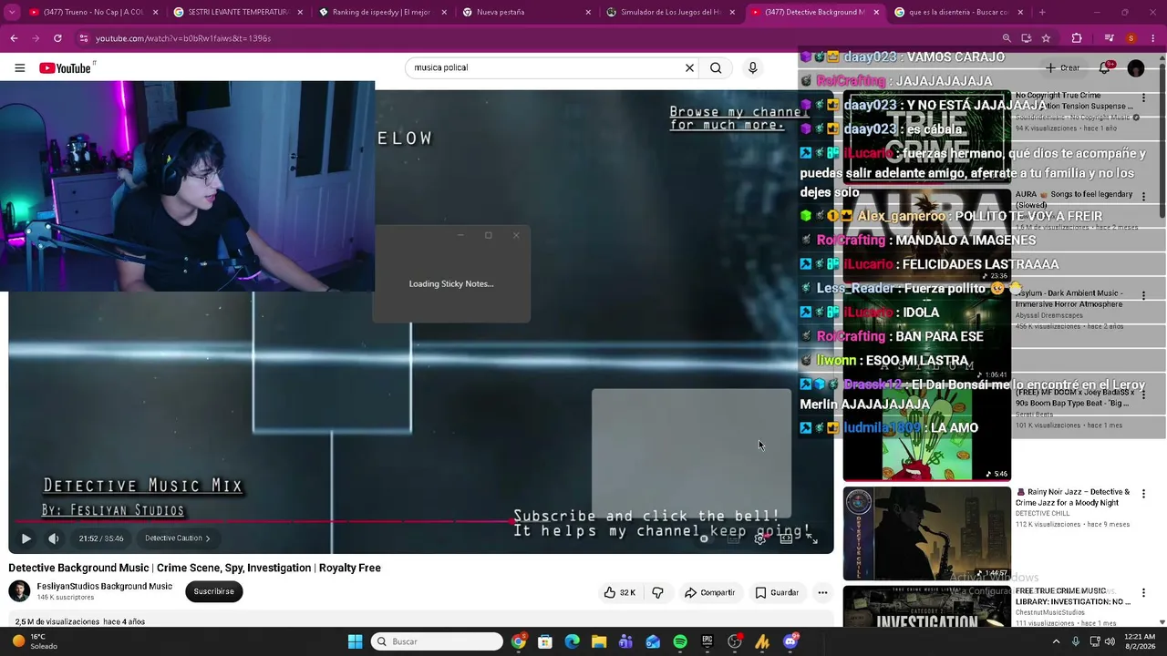Open FesliyanStudios channel avatar
Image resolution: width=1167 pixels, height=656 pixels.
pyautogui.click(x=19, y=591)
